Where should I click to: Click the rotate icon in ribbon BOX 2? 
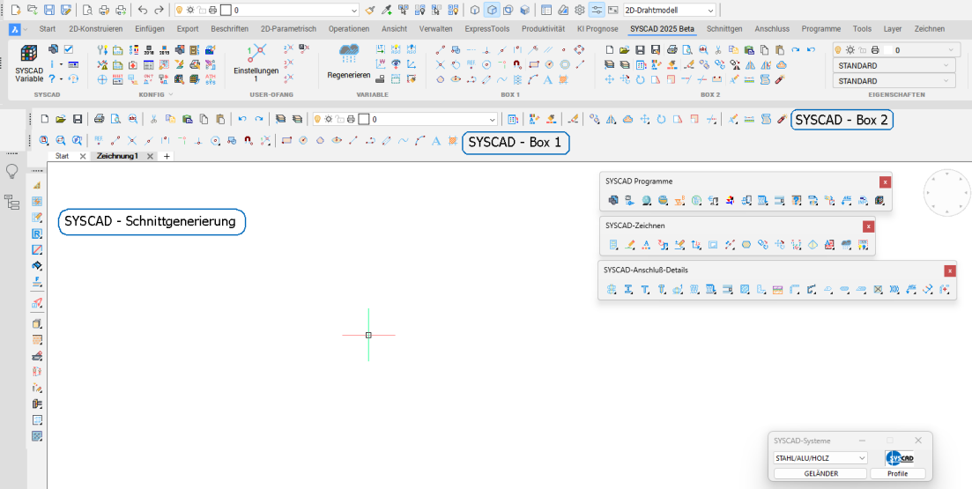pos(641,78)
